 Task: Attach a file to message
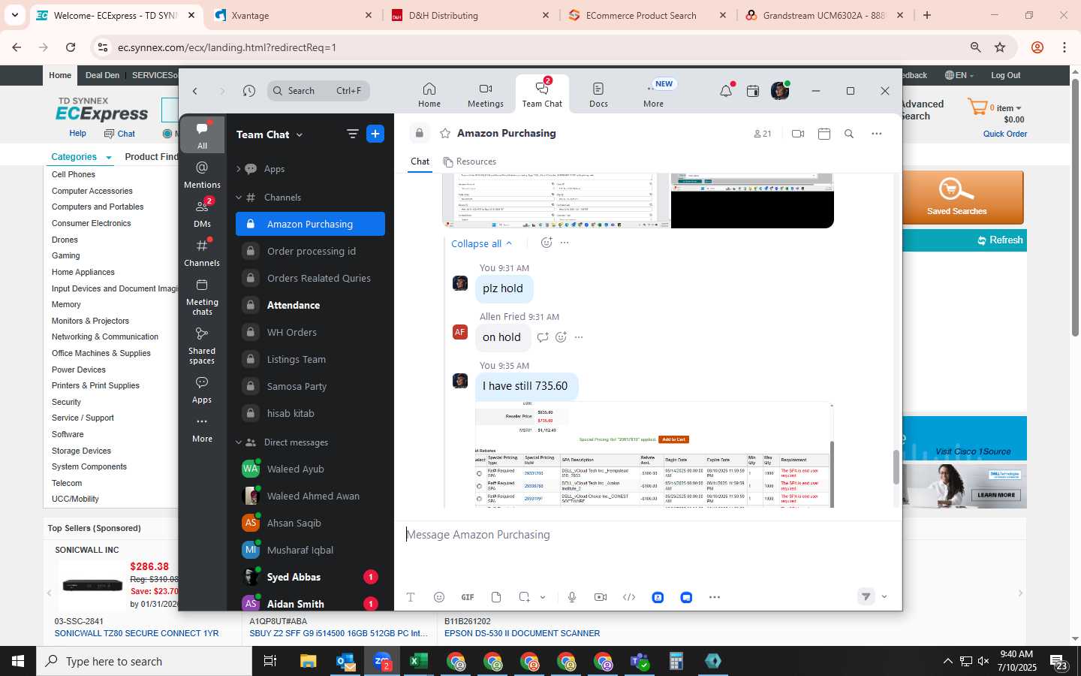(496, 597)
